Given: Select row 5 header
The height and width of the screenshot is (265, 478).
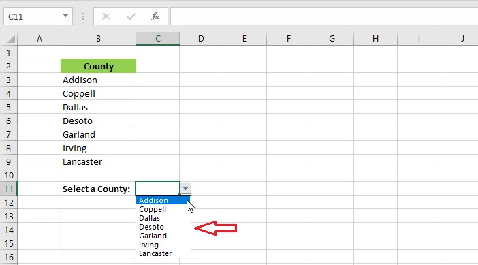Looking at the screenshot, I should (9, 107).
